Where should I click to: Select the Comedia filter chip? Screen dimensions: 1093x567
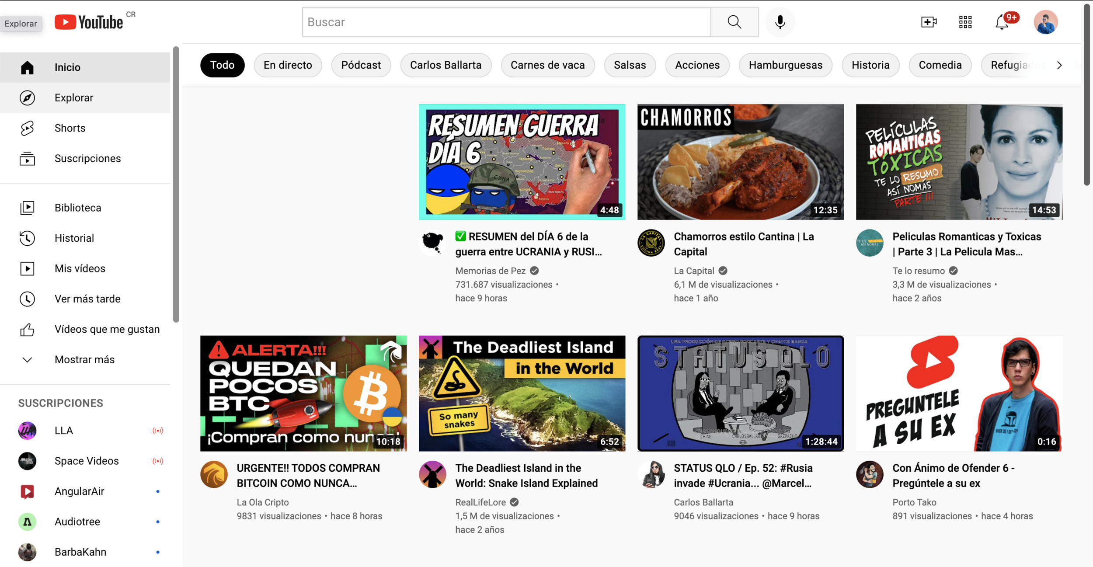(x=940, y=65)
